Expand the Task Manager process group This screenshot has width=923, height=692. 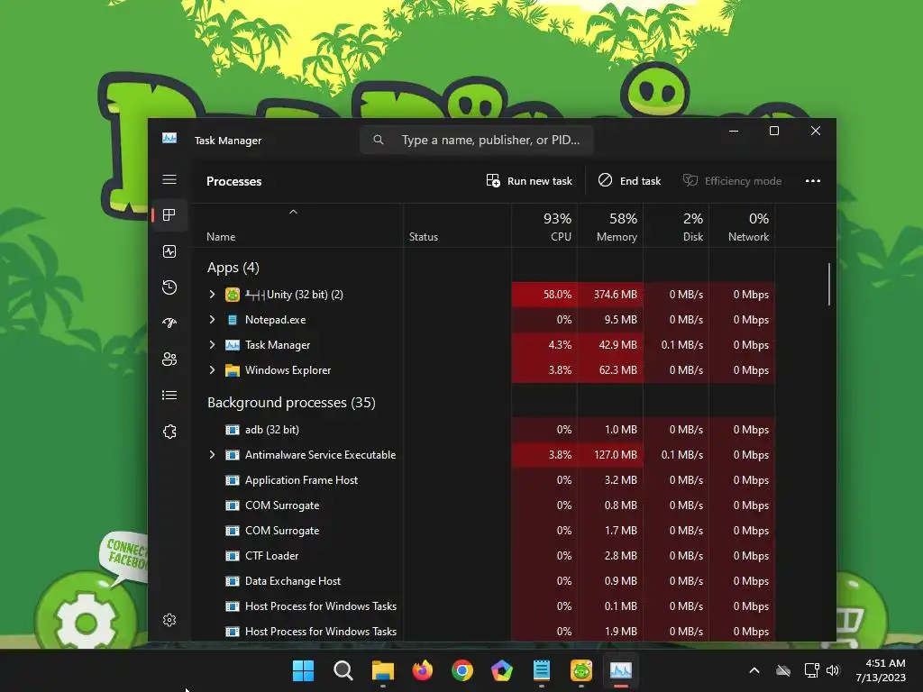click(212, 345)
